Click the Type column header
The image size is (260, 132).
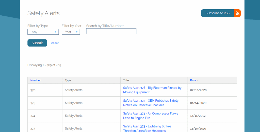pyautogui.click(x=68, y=80)
